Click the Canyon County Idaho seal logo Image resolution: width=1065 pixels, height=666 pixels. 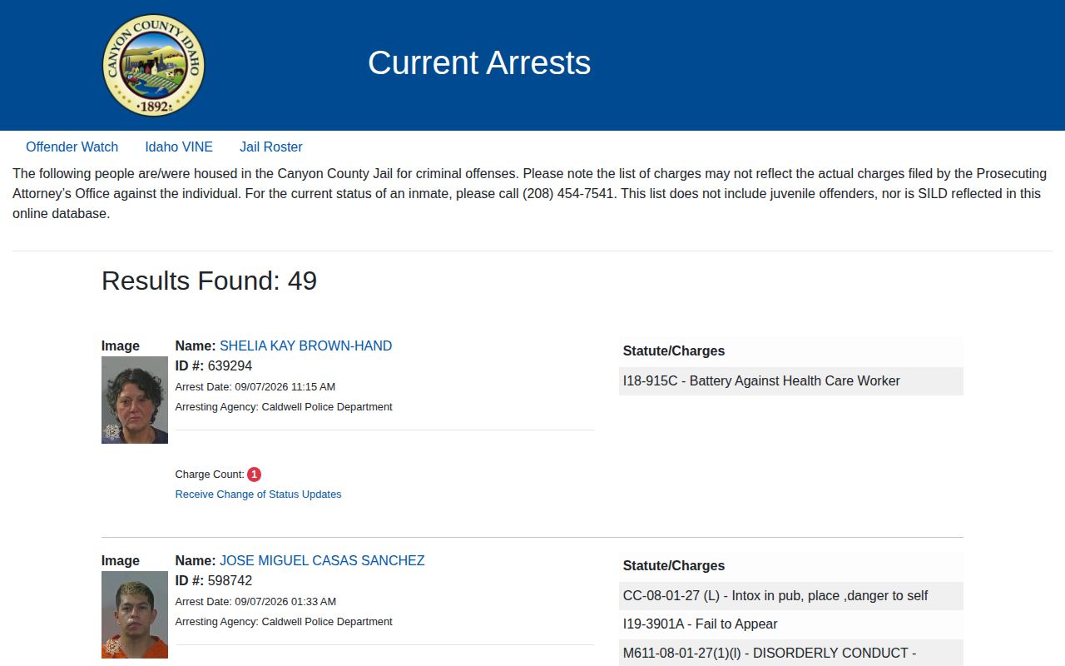coord(153,66)
